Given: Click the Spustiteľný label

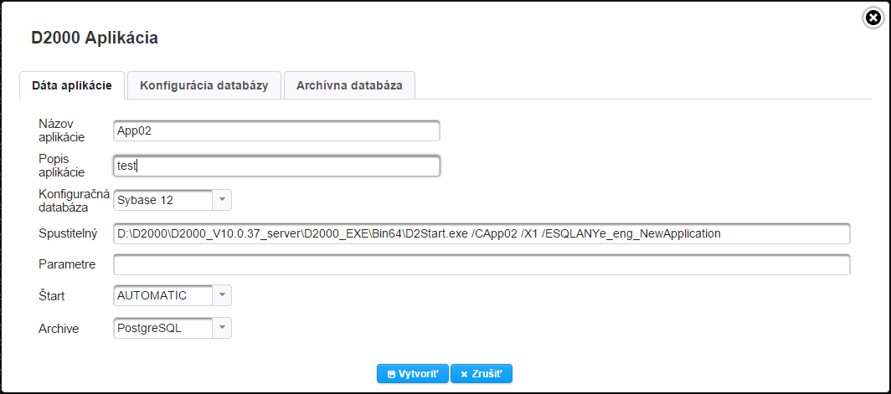Looking at the screenshot, I should point(69,233).
